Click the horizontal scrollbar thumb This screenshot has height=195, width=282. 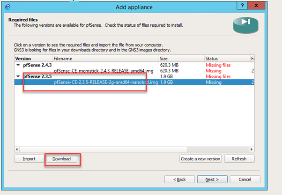click(x=104, y=150)
